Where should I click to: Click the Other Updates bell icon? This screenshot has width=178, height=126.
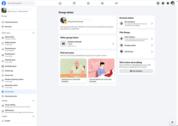pos(122,39)
